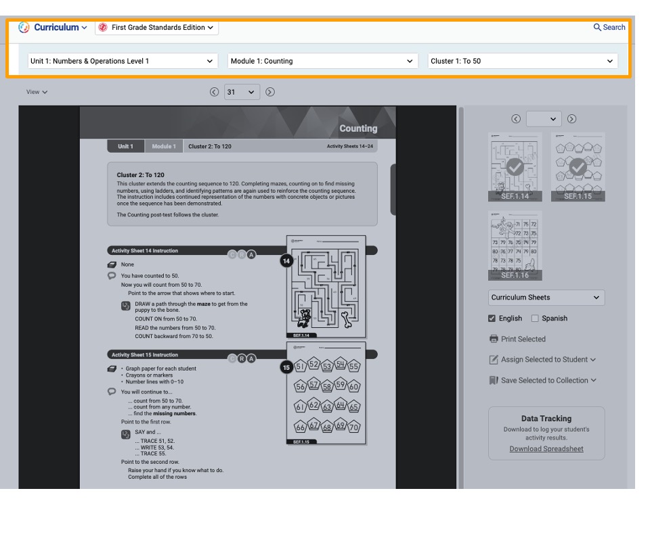The height and width of the screenshot is (541, 650).
Task: Click the A badge on Activity Sheet 14
Action: pos(251,254)
